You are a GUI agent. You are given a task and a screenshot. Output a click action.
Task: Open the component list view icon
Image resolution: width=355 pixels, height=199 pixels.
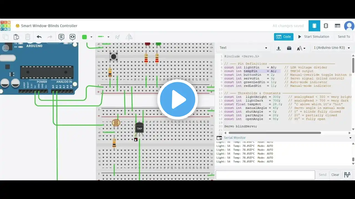click(338, 26)
